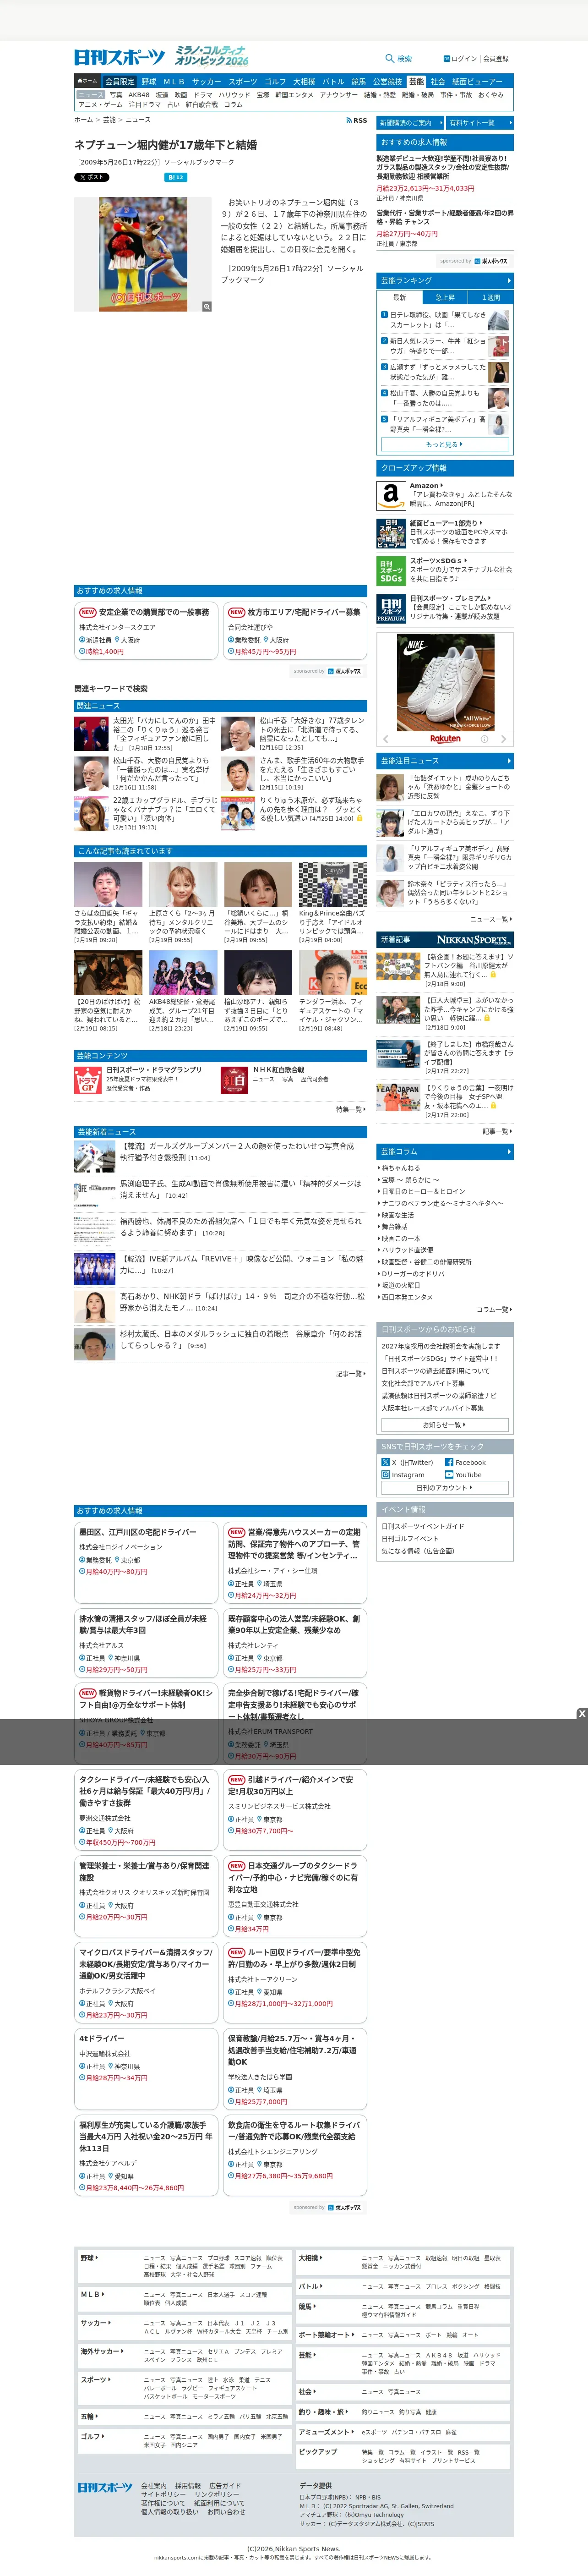The height and width of the screenshot is (2576, 588).
Task: Open footer 大相撲 category arrow link
Action: click(x=309, y=2258)
